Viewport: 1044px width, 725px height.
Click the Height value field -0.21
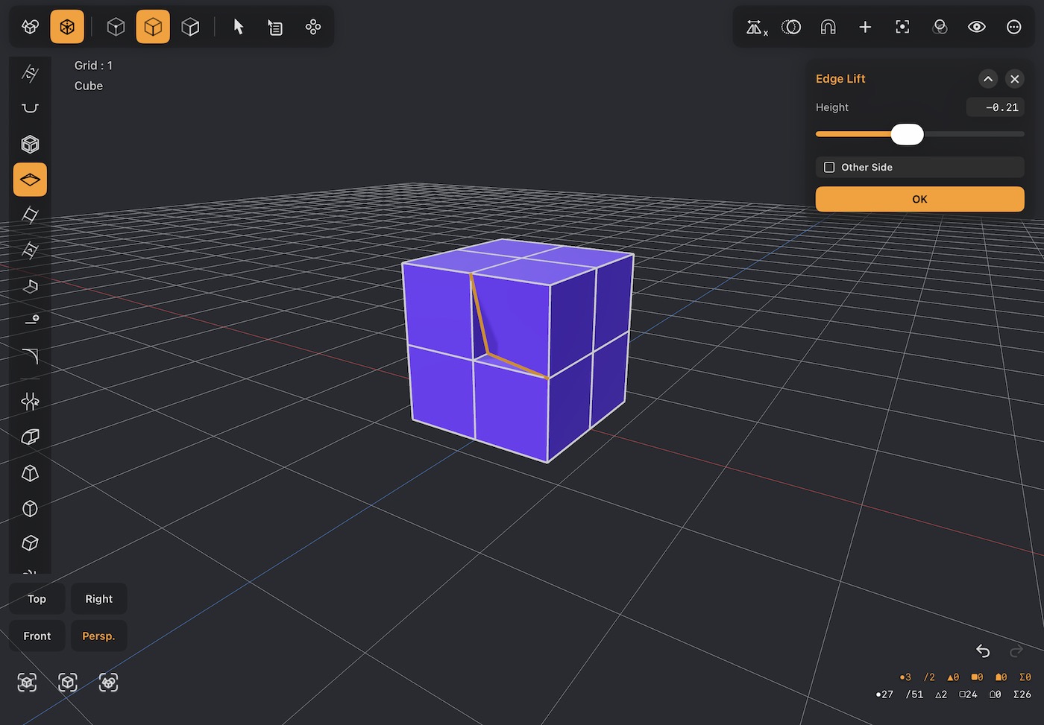[x=996, y=107]
